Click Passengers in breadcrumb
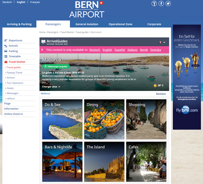 coord(52,32)
